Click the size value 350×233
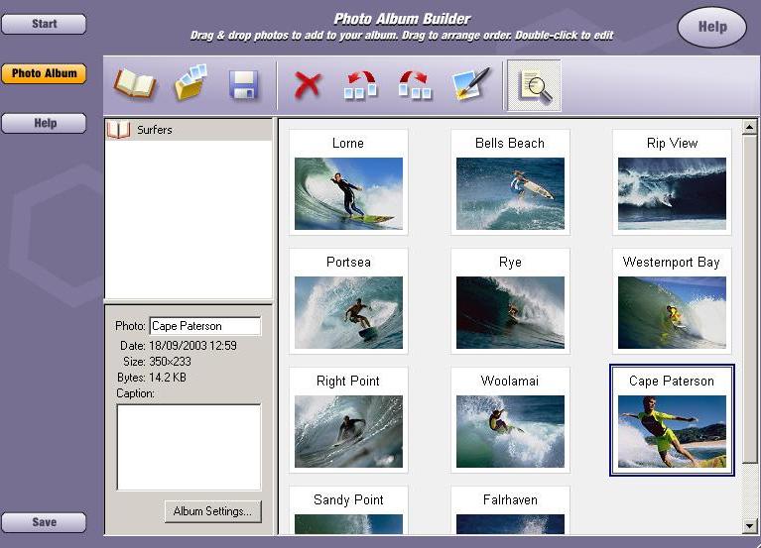761x548 pixels. (x=170, y=362)
